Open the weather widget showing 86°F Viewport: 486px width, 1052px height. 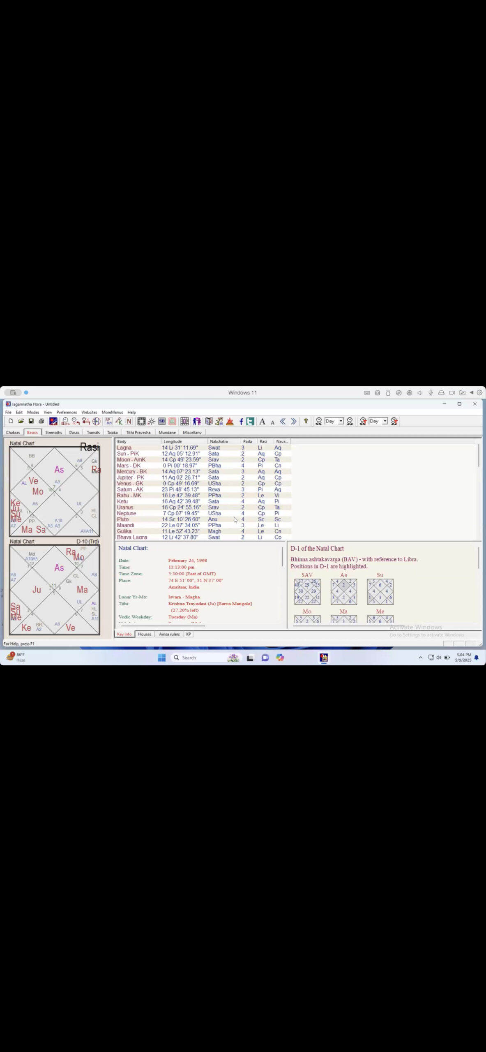pos(16,657)
